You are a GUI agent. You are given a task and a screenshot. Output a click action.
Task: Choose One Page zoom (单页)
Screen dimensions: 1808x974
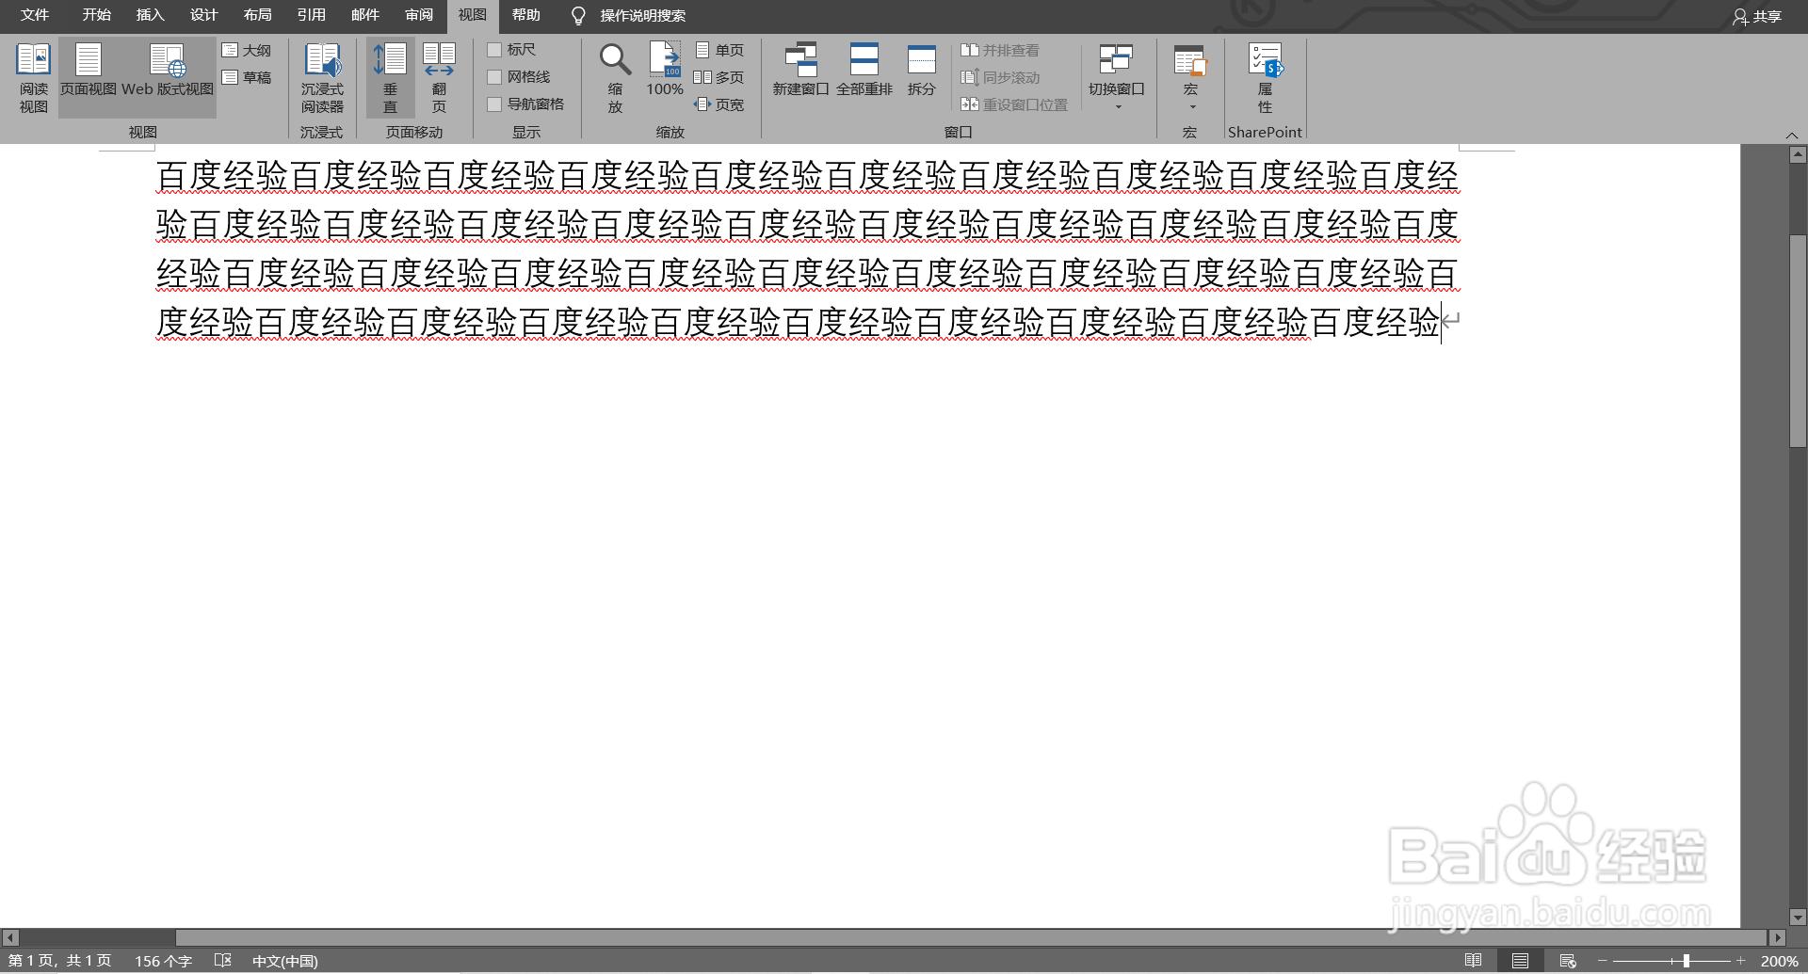click(719, 50)
